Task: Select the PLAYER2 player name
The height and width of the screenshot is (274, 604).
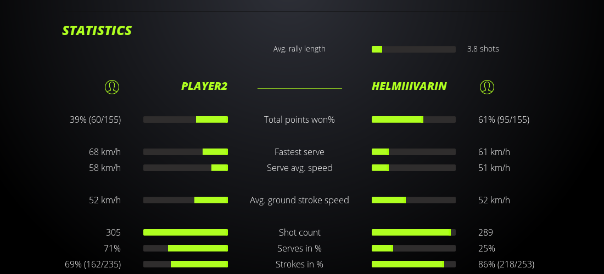Action: tap(204, 86)
